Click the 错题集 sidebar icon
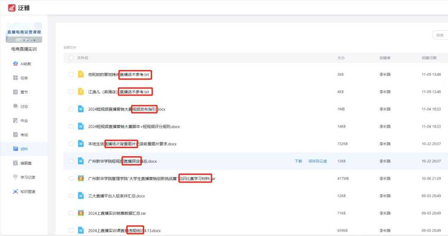 pyautogui.click(x=16, y=163)
